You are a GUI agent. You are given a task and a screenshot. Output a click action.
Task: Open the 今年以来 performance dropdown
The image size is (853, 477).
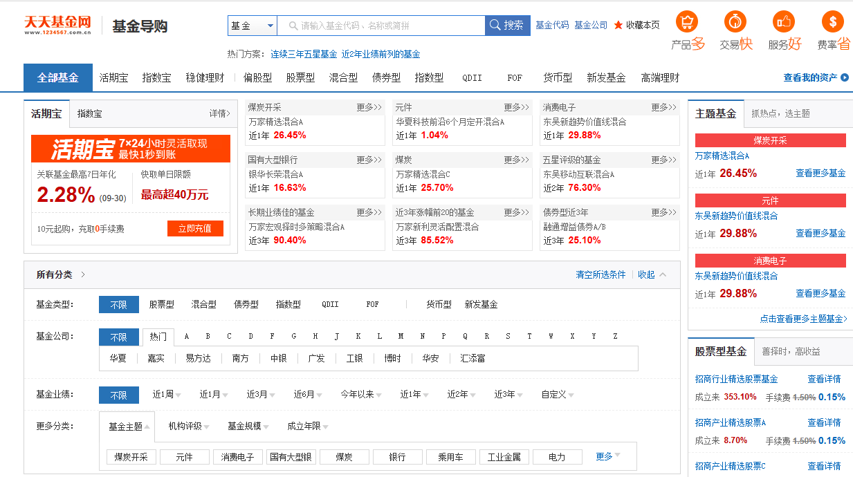pyautogui.click(x=360, y=395)
